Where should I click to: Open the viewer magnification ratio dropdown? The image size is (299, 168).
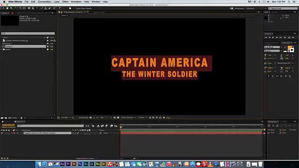point(65,118)
